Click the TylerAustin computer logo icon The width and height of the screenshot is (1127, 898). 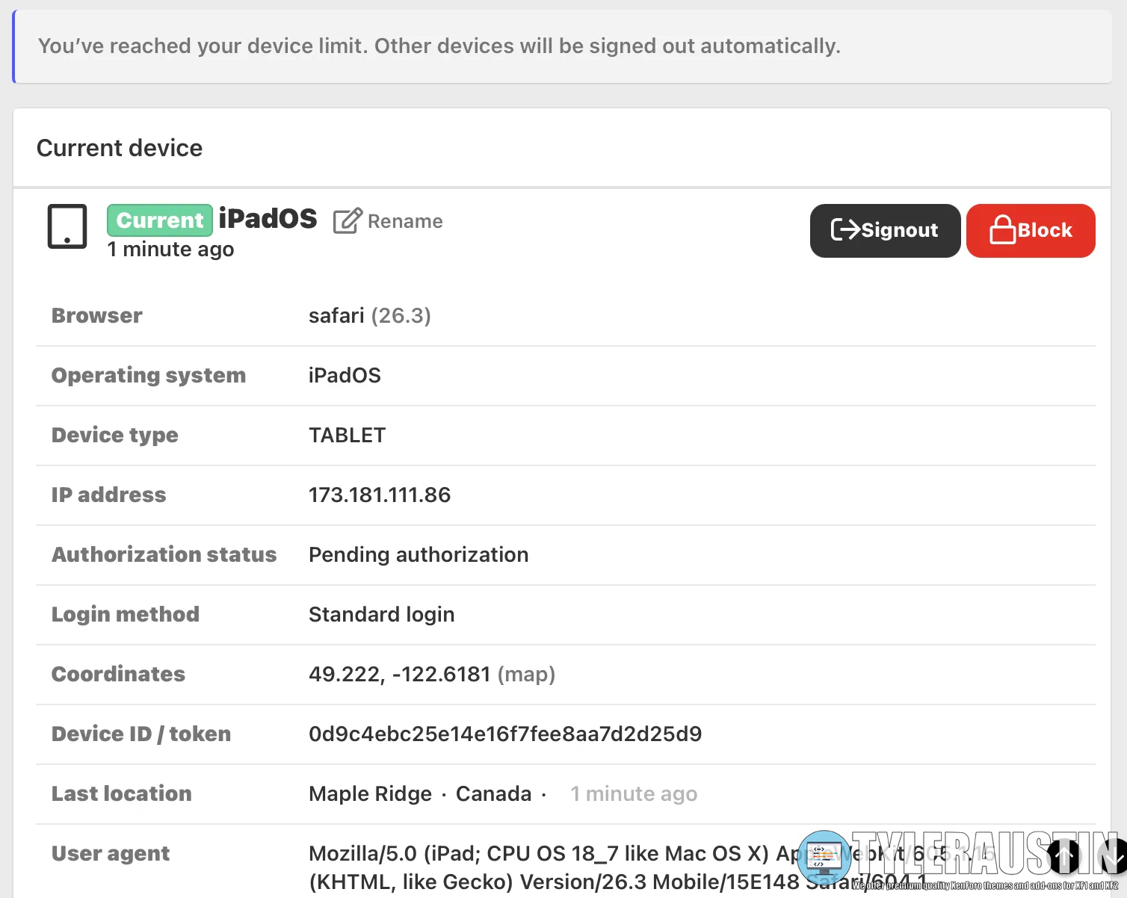[x=824, y=858]
